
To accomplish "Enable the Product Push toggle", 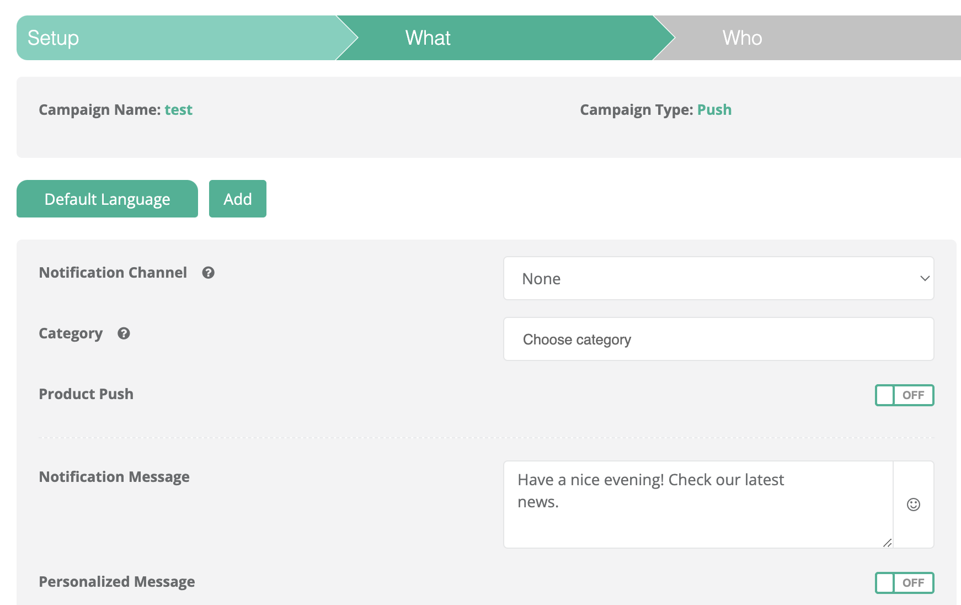I will click(x=904, y=395).
